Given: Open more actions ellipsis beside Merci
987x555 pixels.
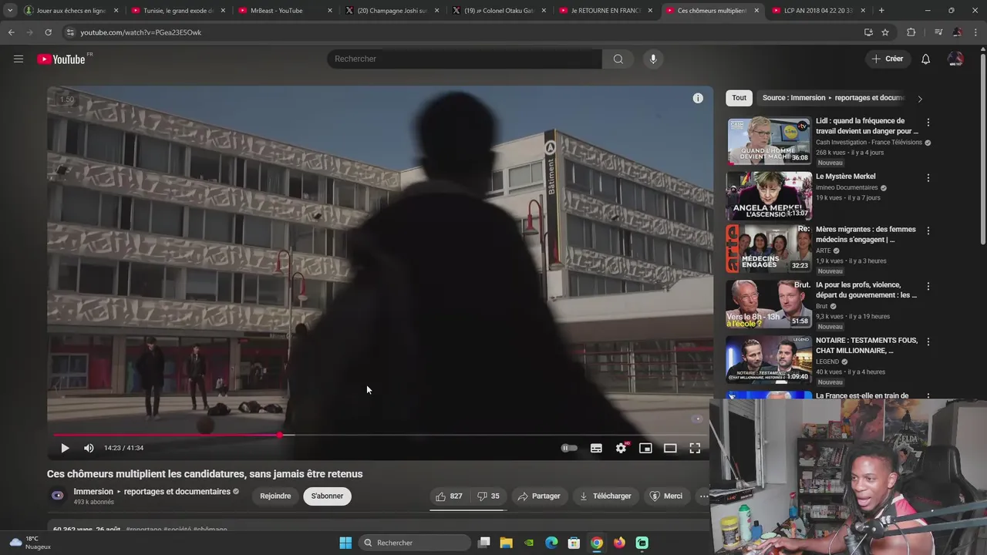Looking at the screenshot, I should pos(702,496).
